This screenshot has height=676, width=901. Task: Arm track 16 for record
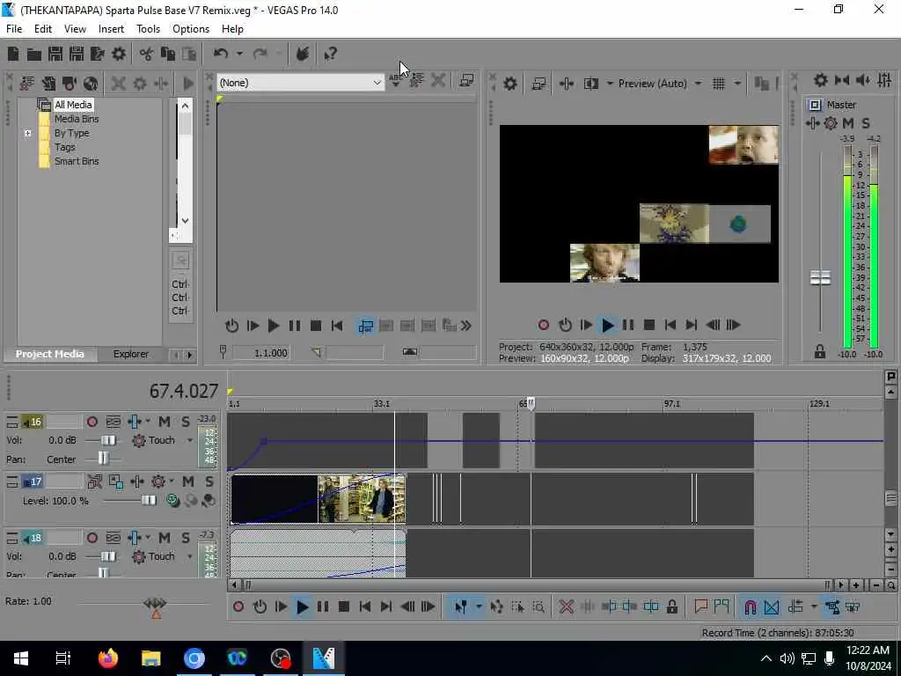pos(92,422)
